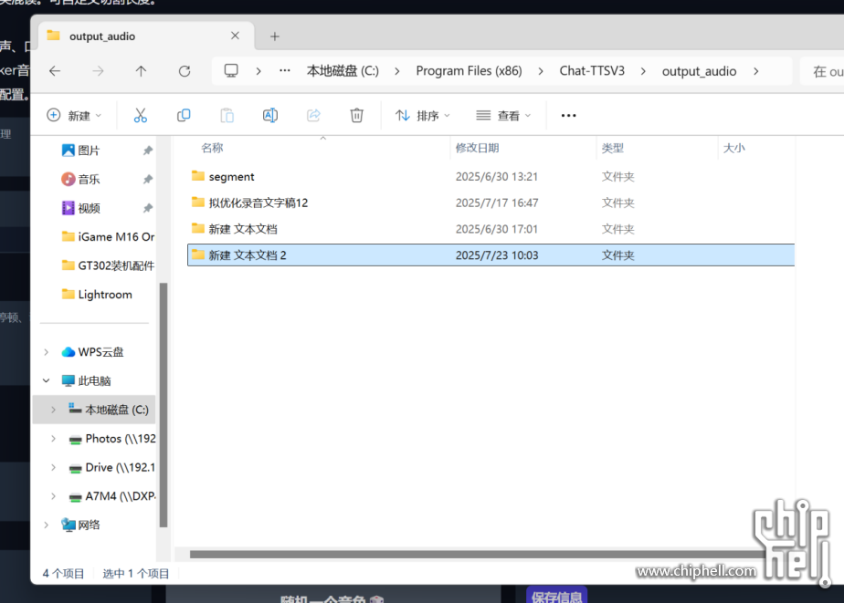Image resolution: width=844 pixels, height=603 pixels.
Task: Open the address bar ellipsis for hidden path
Action: (285, 70)
